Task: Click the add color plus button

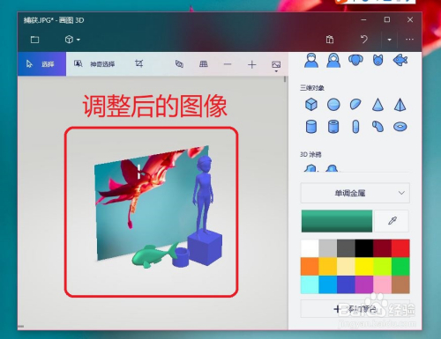Action: pyautogui.click(x=355, y=309)
